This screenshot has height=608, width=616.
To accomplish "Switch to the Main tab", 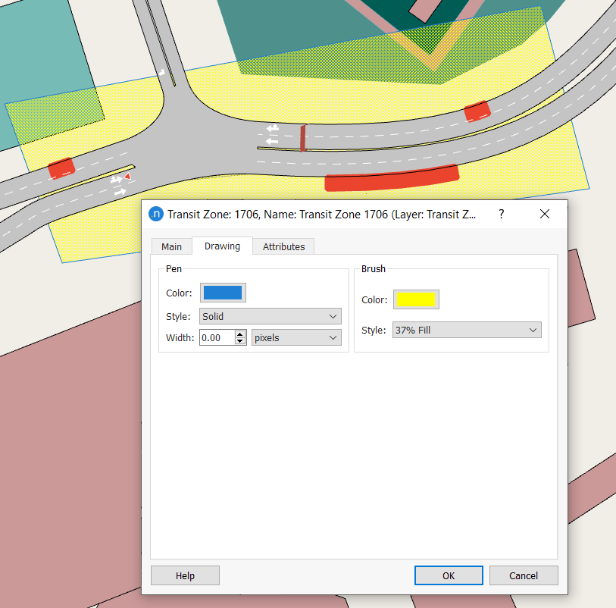I will pyautogui.click(x=171, y=246).
